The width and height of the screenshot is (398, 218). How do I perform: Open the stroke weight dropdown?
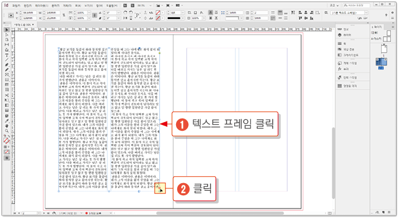tap(182, 12)
